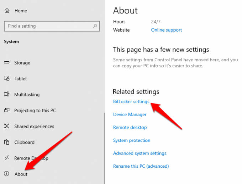Open Advanced system settings link
Viewport: 242px width, 184px height.
(140, 153)
